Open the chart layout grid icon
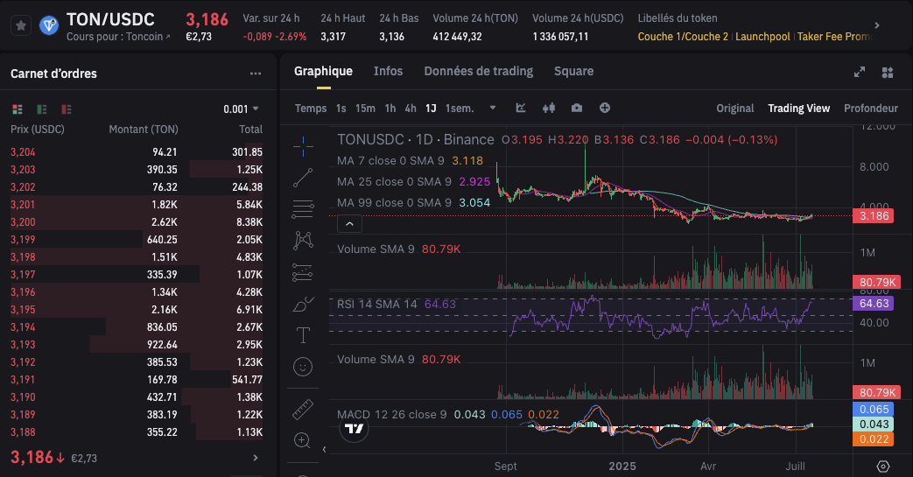Screen dimensions: 913x477 (888, 73)
